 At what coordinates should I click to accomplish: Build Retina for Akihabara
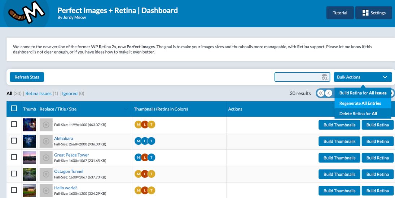pyautogui.click(x=378, y=141)
